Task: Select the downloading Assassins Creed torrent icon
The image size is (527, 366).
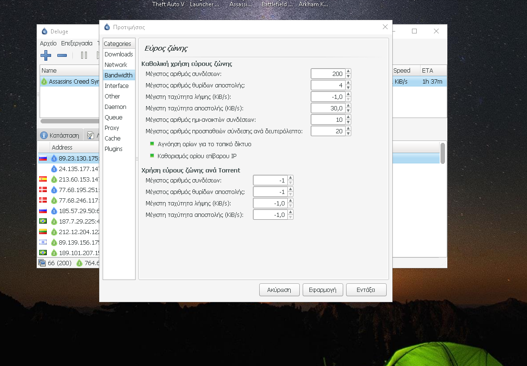Action: [x=44, y=82]
